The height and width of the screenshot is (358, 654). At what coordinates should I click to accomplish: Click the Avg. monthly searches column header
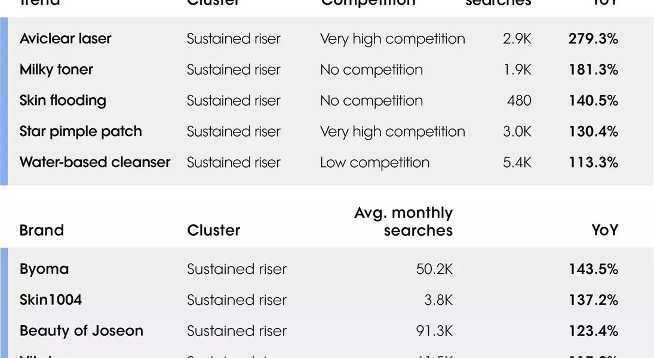[x=404, y=221]
